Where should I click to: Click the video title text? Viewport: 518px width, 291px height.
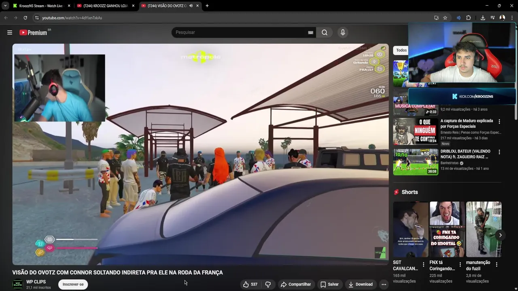pos(117,272)
